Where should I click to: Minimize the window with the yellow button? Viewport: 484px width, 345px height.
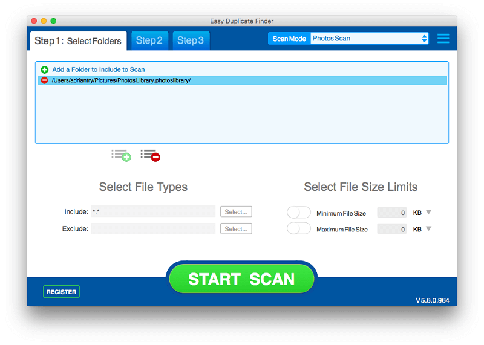click(44, 21)
